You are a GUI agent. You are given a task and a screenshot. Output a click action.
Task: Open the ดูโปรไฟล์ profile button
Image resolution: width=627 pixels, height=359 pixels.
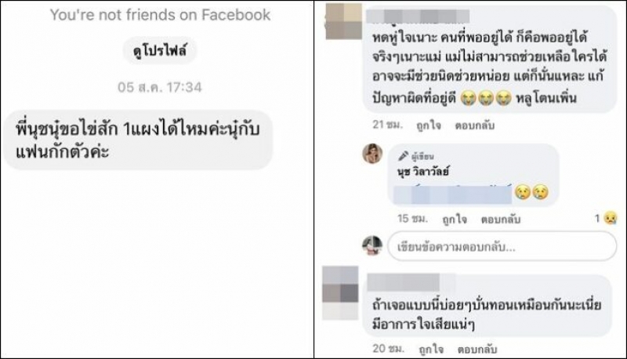[160, 51]
